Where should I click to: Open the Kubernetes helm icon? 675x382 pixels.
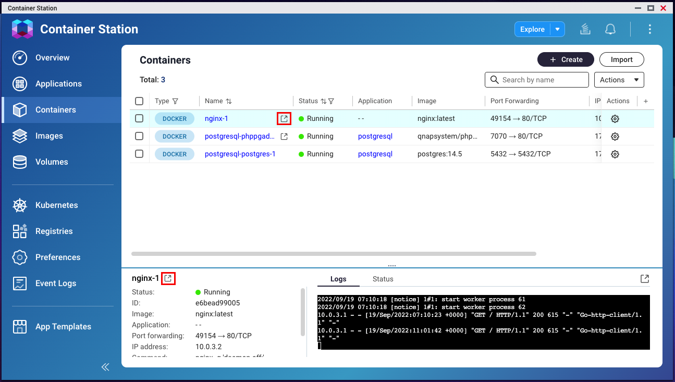pyautogui.click(x=20, y=205)
